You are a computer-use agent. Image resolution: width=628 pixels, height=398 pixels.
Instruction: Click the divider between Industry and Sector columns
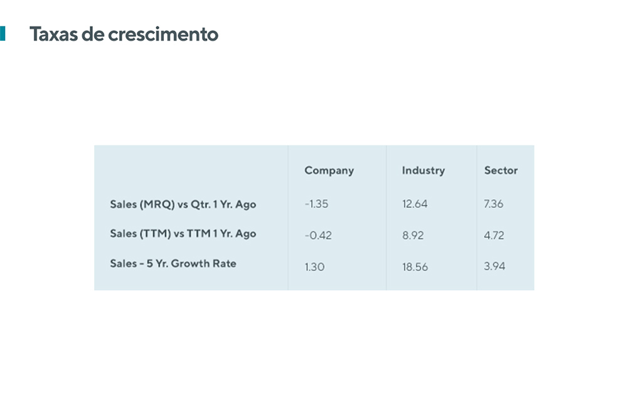[477, 218]
